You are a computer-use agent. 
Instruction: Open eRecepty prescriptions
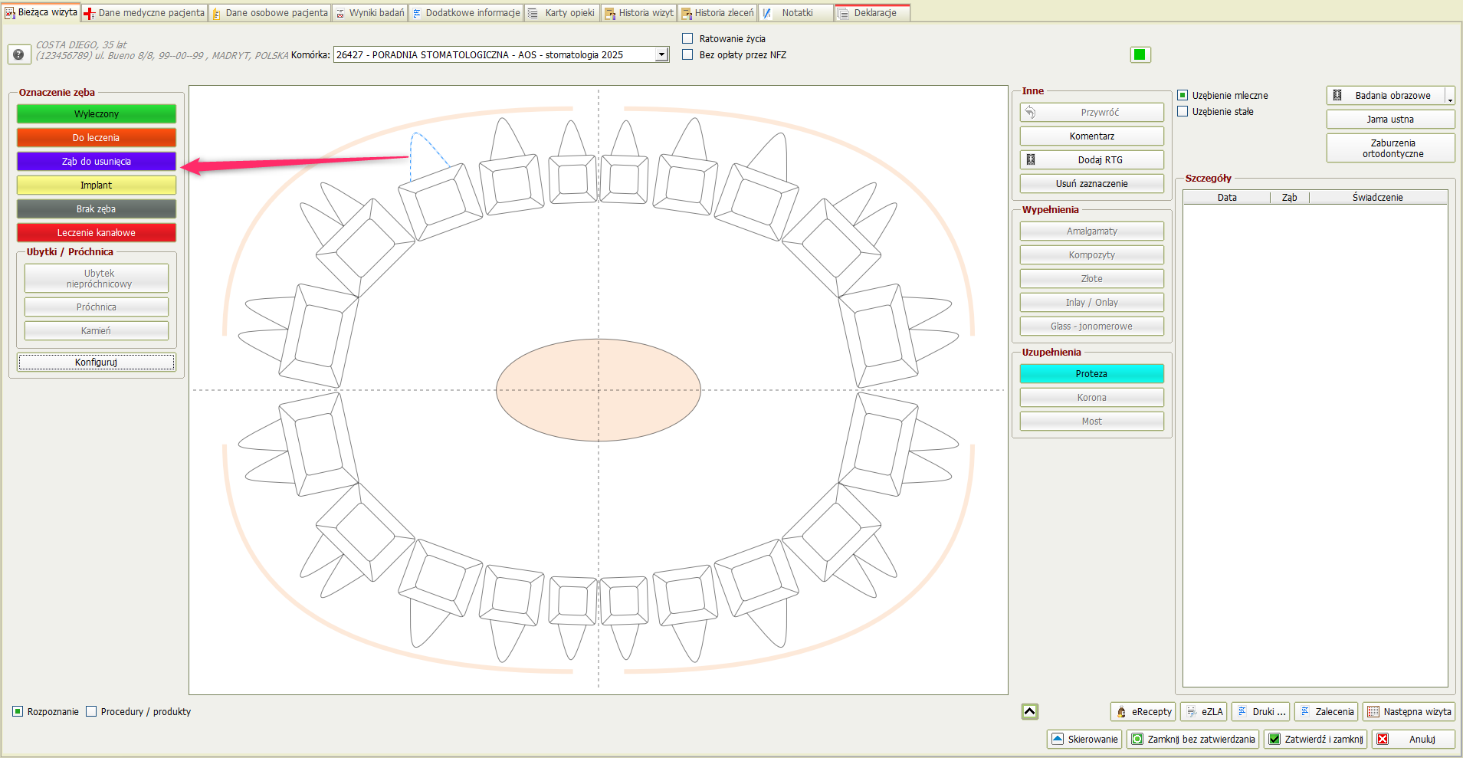click(1143, 711)
